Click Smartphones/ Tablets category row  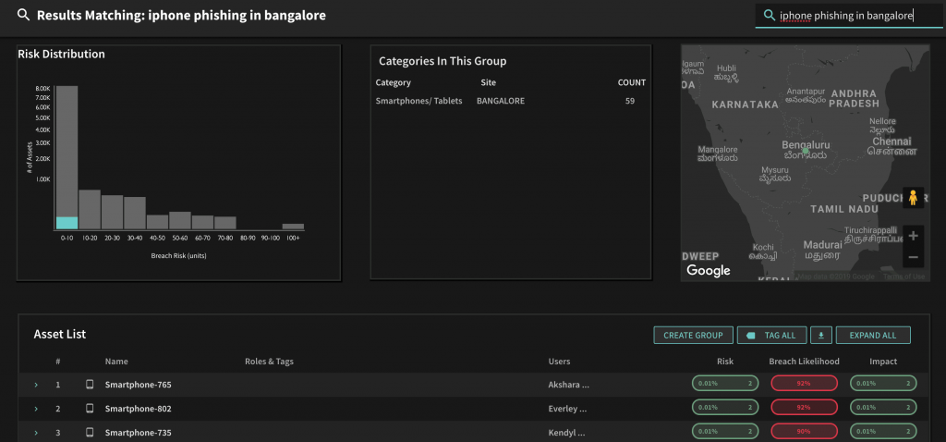[x=510, y=101]
